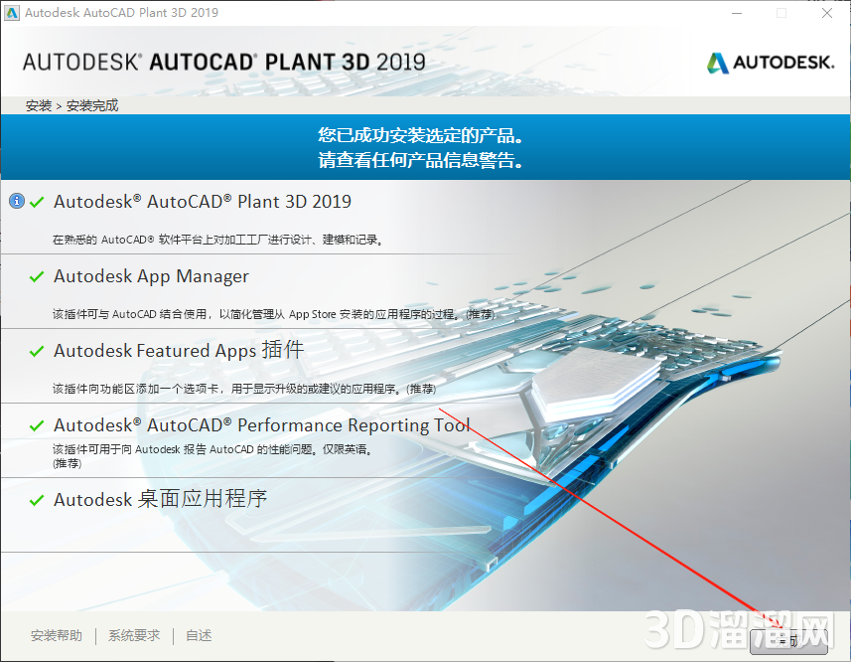Click the green checkmark next to Autodesk App Manager
The width and height of the screenshot is (851, 662).
(x=36, y=275)
